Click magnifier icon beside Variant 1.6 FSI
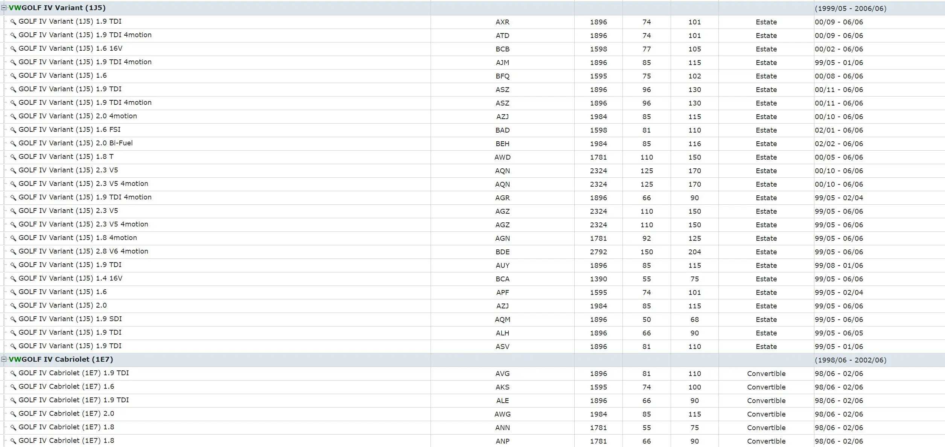 [x=13, y=130]
